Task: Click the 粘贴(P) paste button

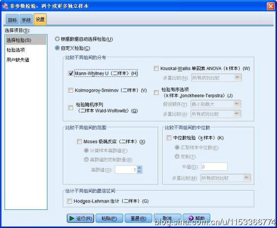Action: point(109,218)
